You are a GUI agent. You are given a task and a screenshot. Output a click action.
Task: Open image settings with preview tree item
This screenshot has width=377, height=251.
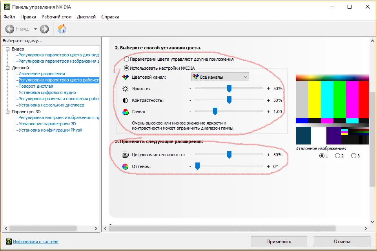point(59,117)
